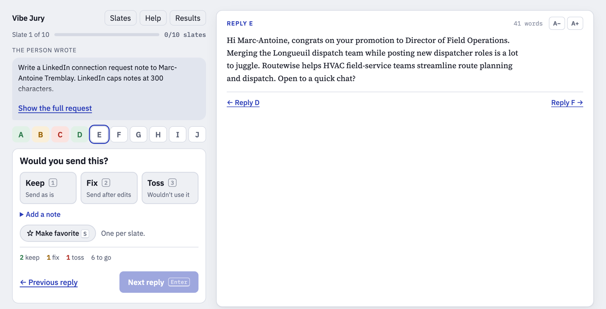Decrease reply font size with A−
Screen dimensions: 606x309
557,23
